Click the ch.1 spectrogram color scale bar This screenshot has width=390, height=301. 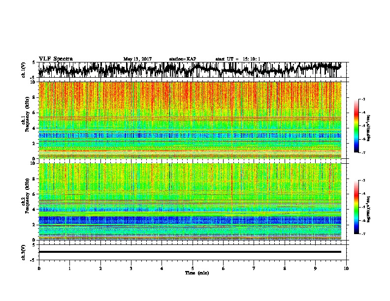point(356,126)
